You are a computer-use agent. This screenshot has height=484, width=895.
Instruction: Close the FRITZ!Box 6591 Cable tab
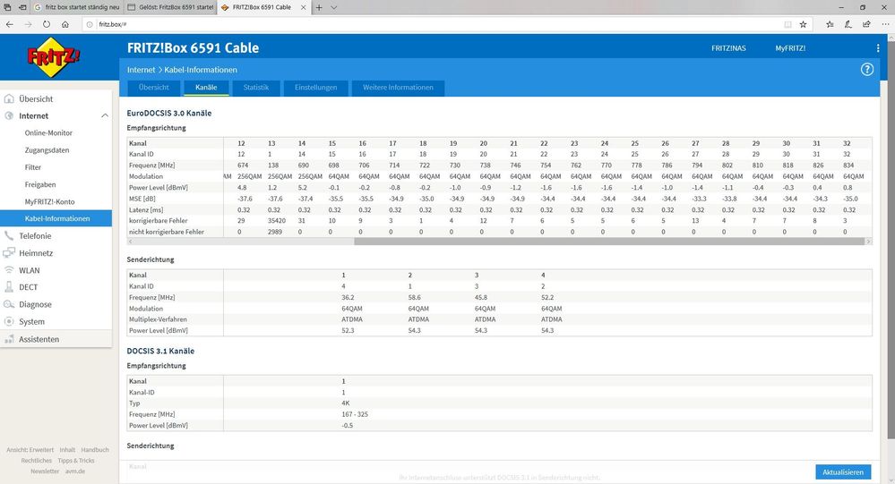[x=303, y=7]
